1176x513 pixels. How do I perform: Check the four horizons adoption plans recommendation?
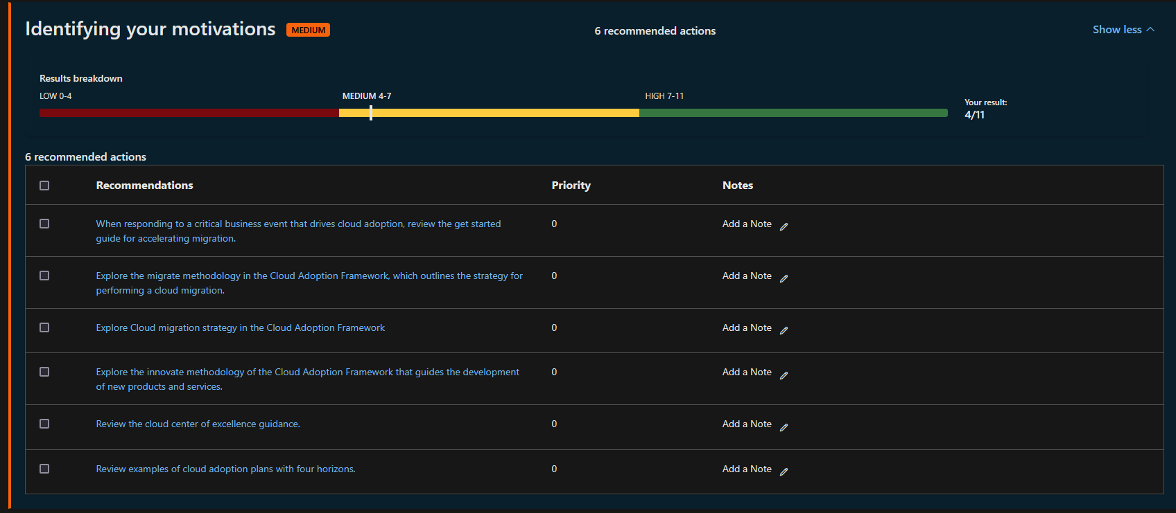coord(44,469)
